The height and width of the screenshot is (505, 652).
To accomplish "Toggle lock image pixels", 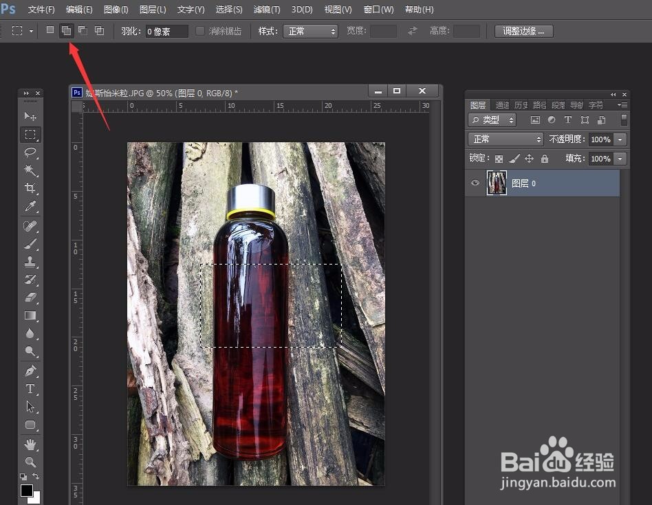I will pos(514,158).
